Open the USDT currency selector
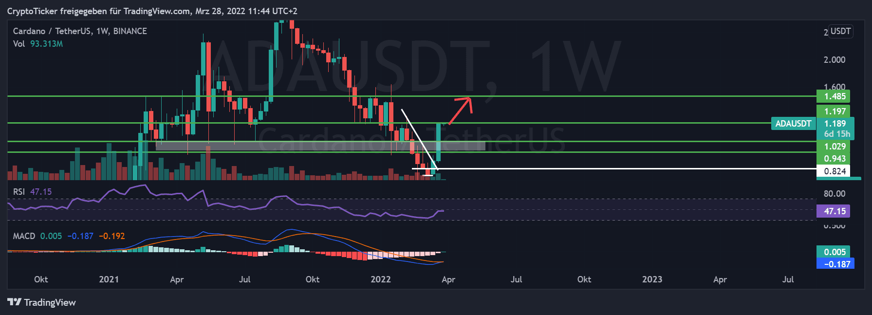This screenshot has width=872, height=315. (x=840, y=32)
